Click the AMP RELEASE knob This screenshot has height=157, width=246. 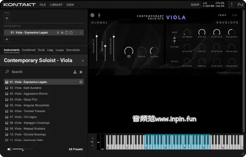click(x=232, y=32)
